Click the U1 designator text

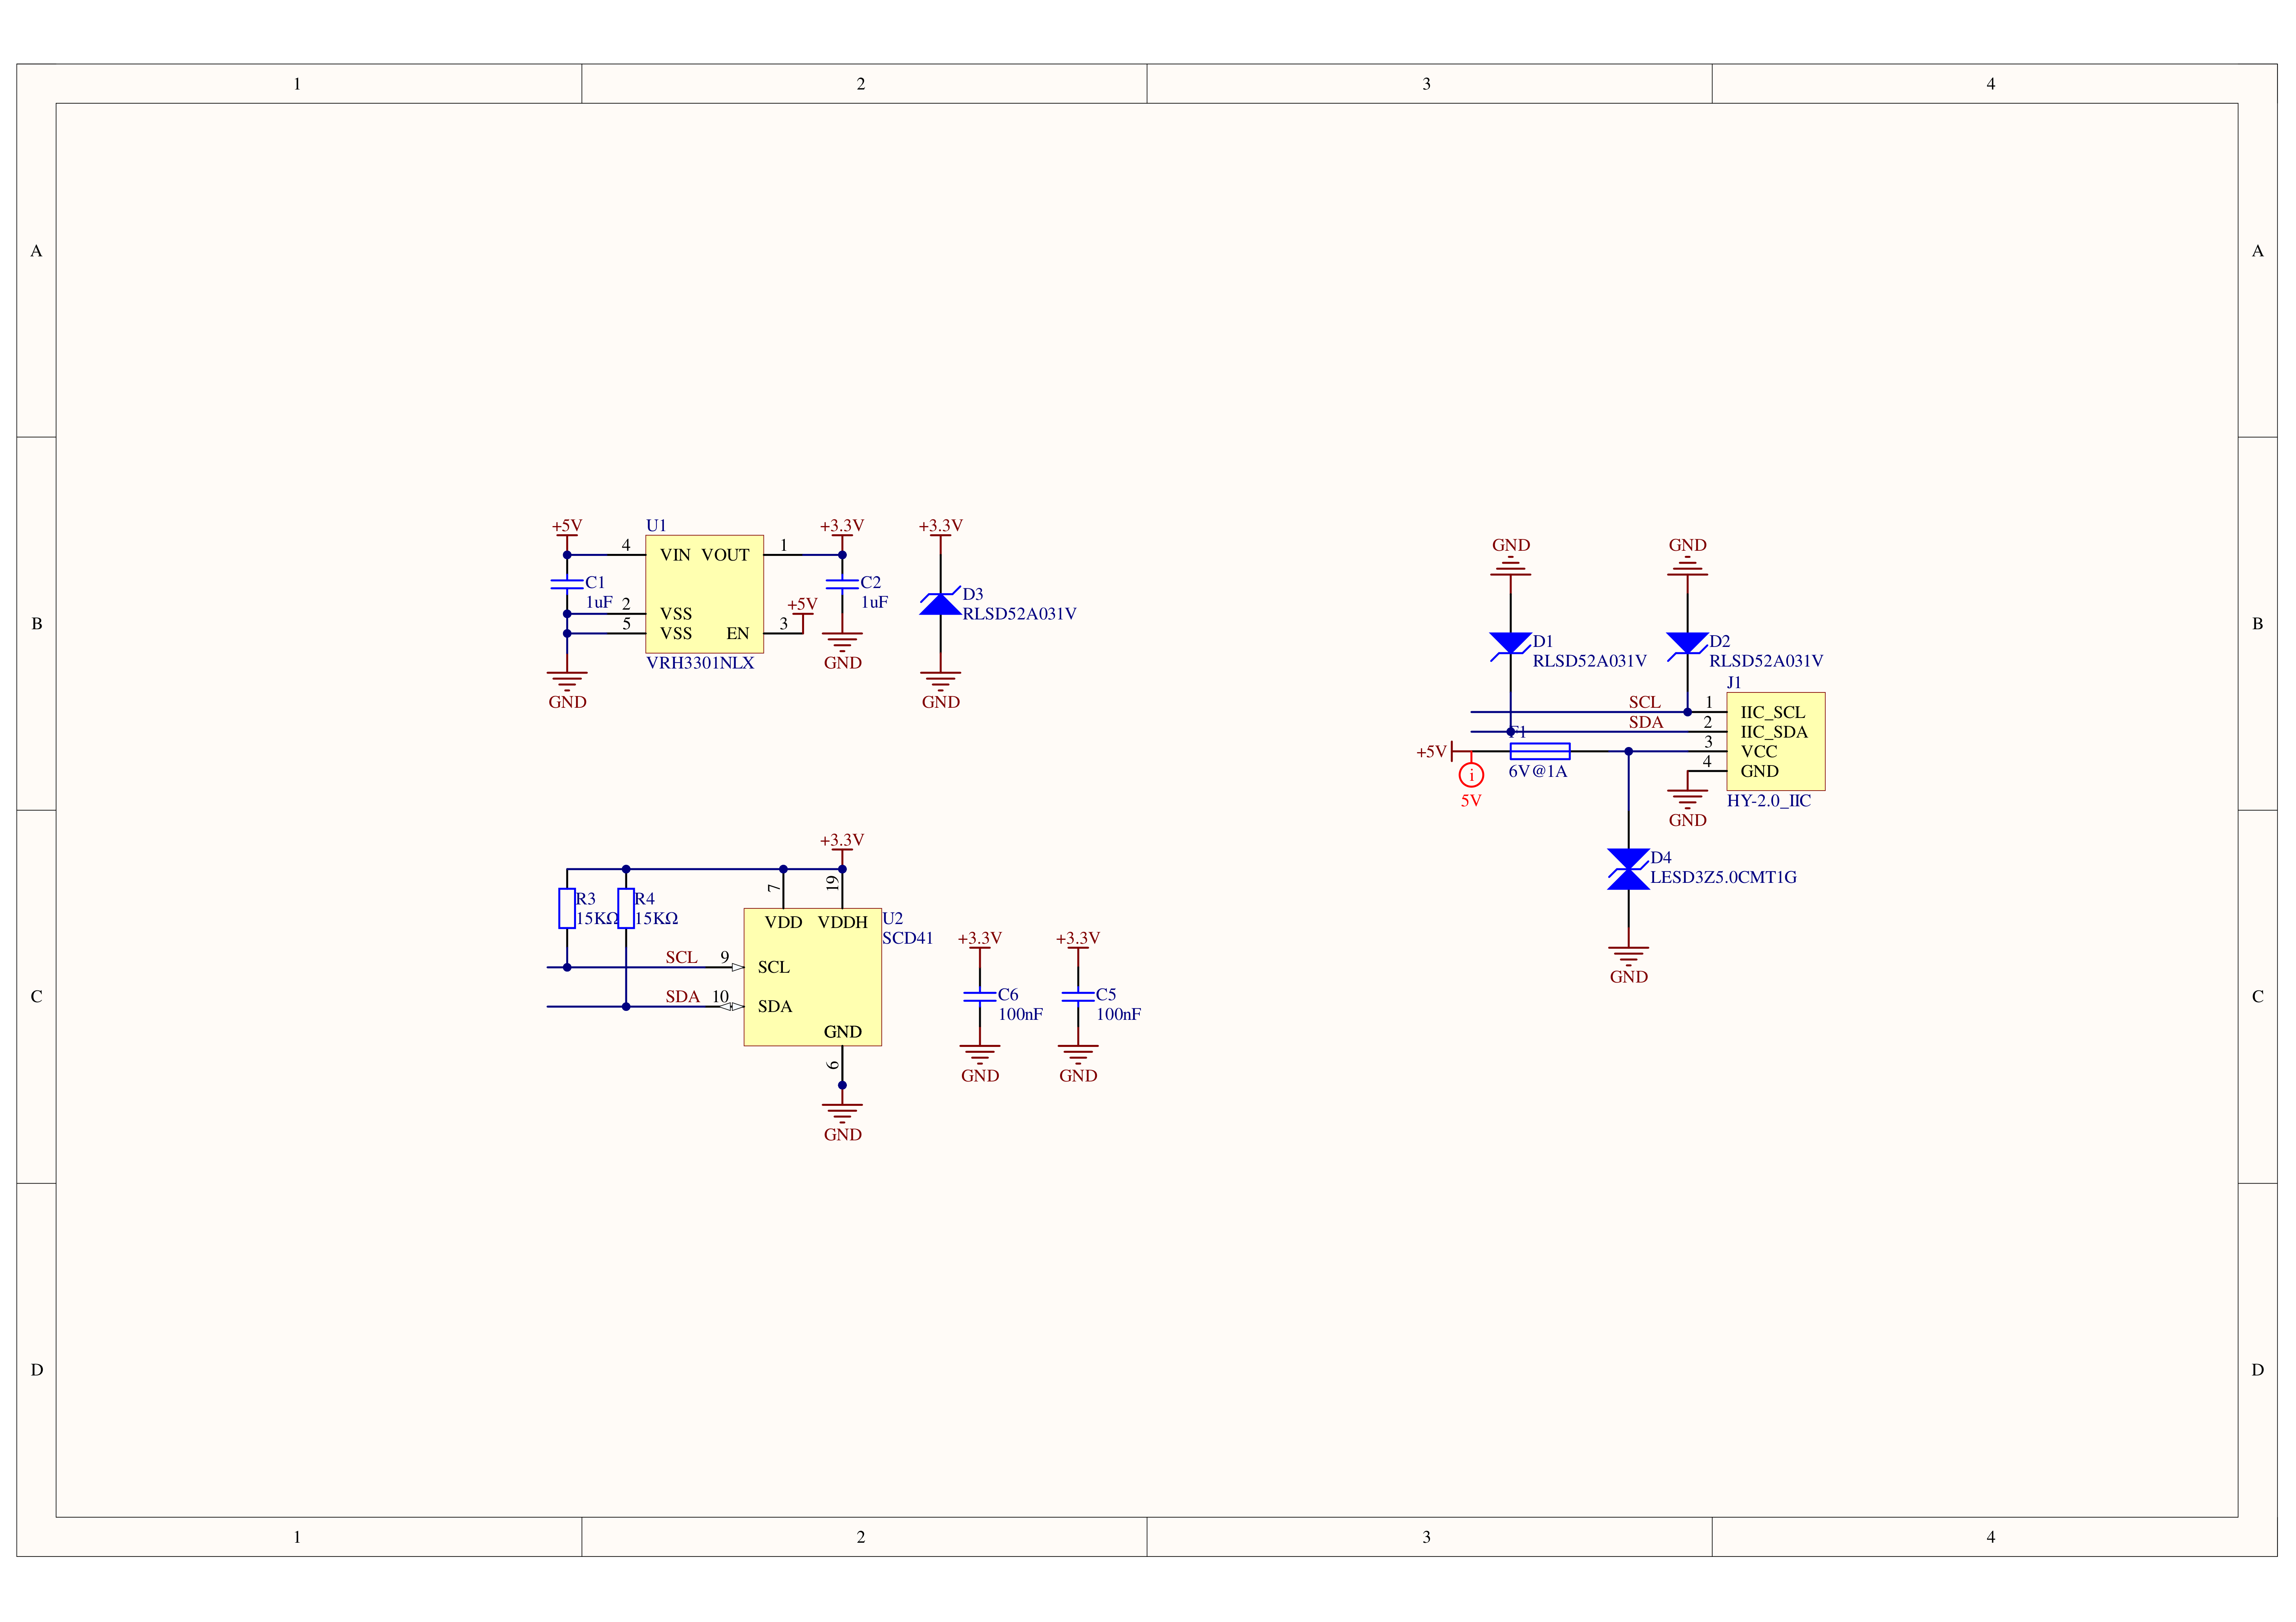point(656,525)
